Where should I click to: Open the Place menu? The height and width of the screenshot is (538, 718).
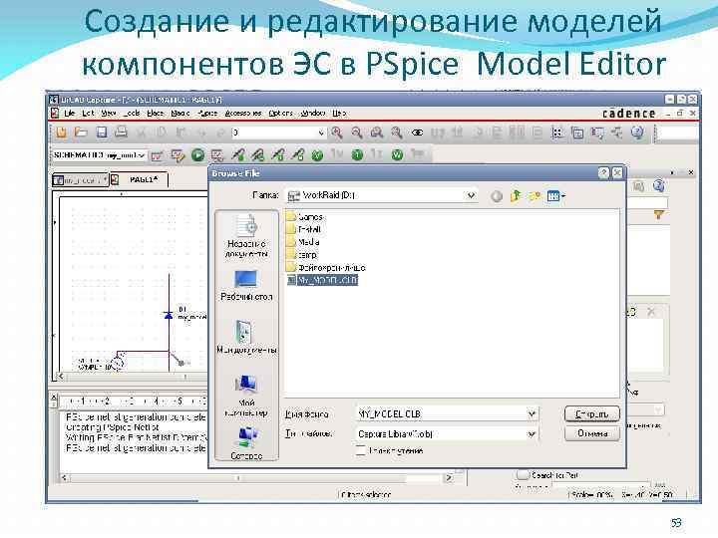[x=156, y=113]
